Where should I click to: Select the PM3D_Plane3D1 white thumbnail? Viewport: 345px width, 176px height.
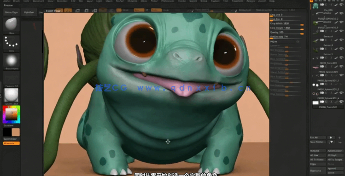coord(316,102)
